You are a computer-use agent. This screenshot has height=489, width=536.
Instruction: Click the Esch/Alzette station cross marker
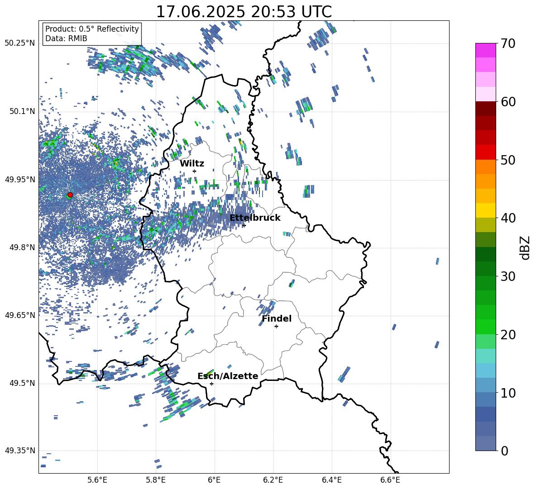(211, 384)
